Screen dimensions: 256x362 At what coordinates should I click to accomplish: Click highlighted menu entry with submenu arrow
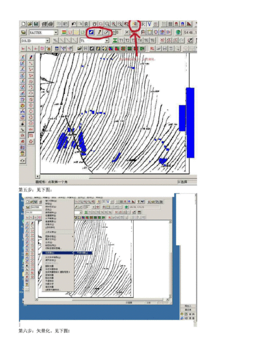58,253
